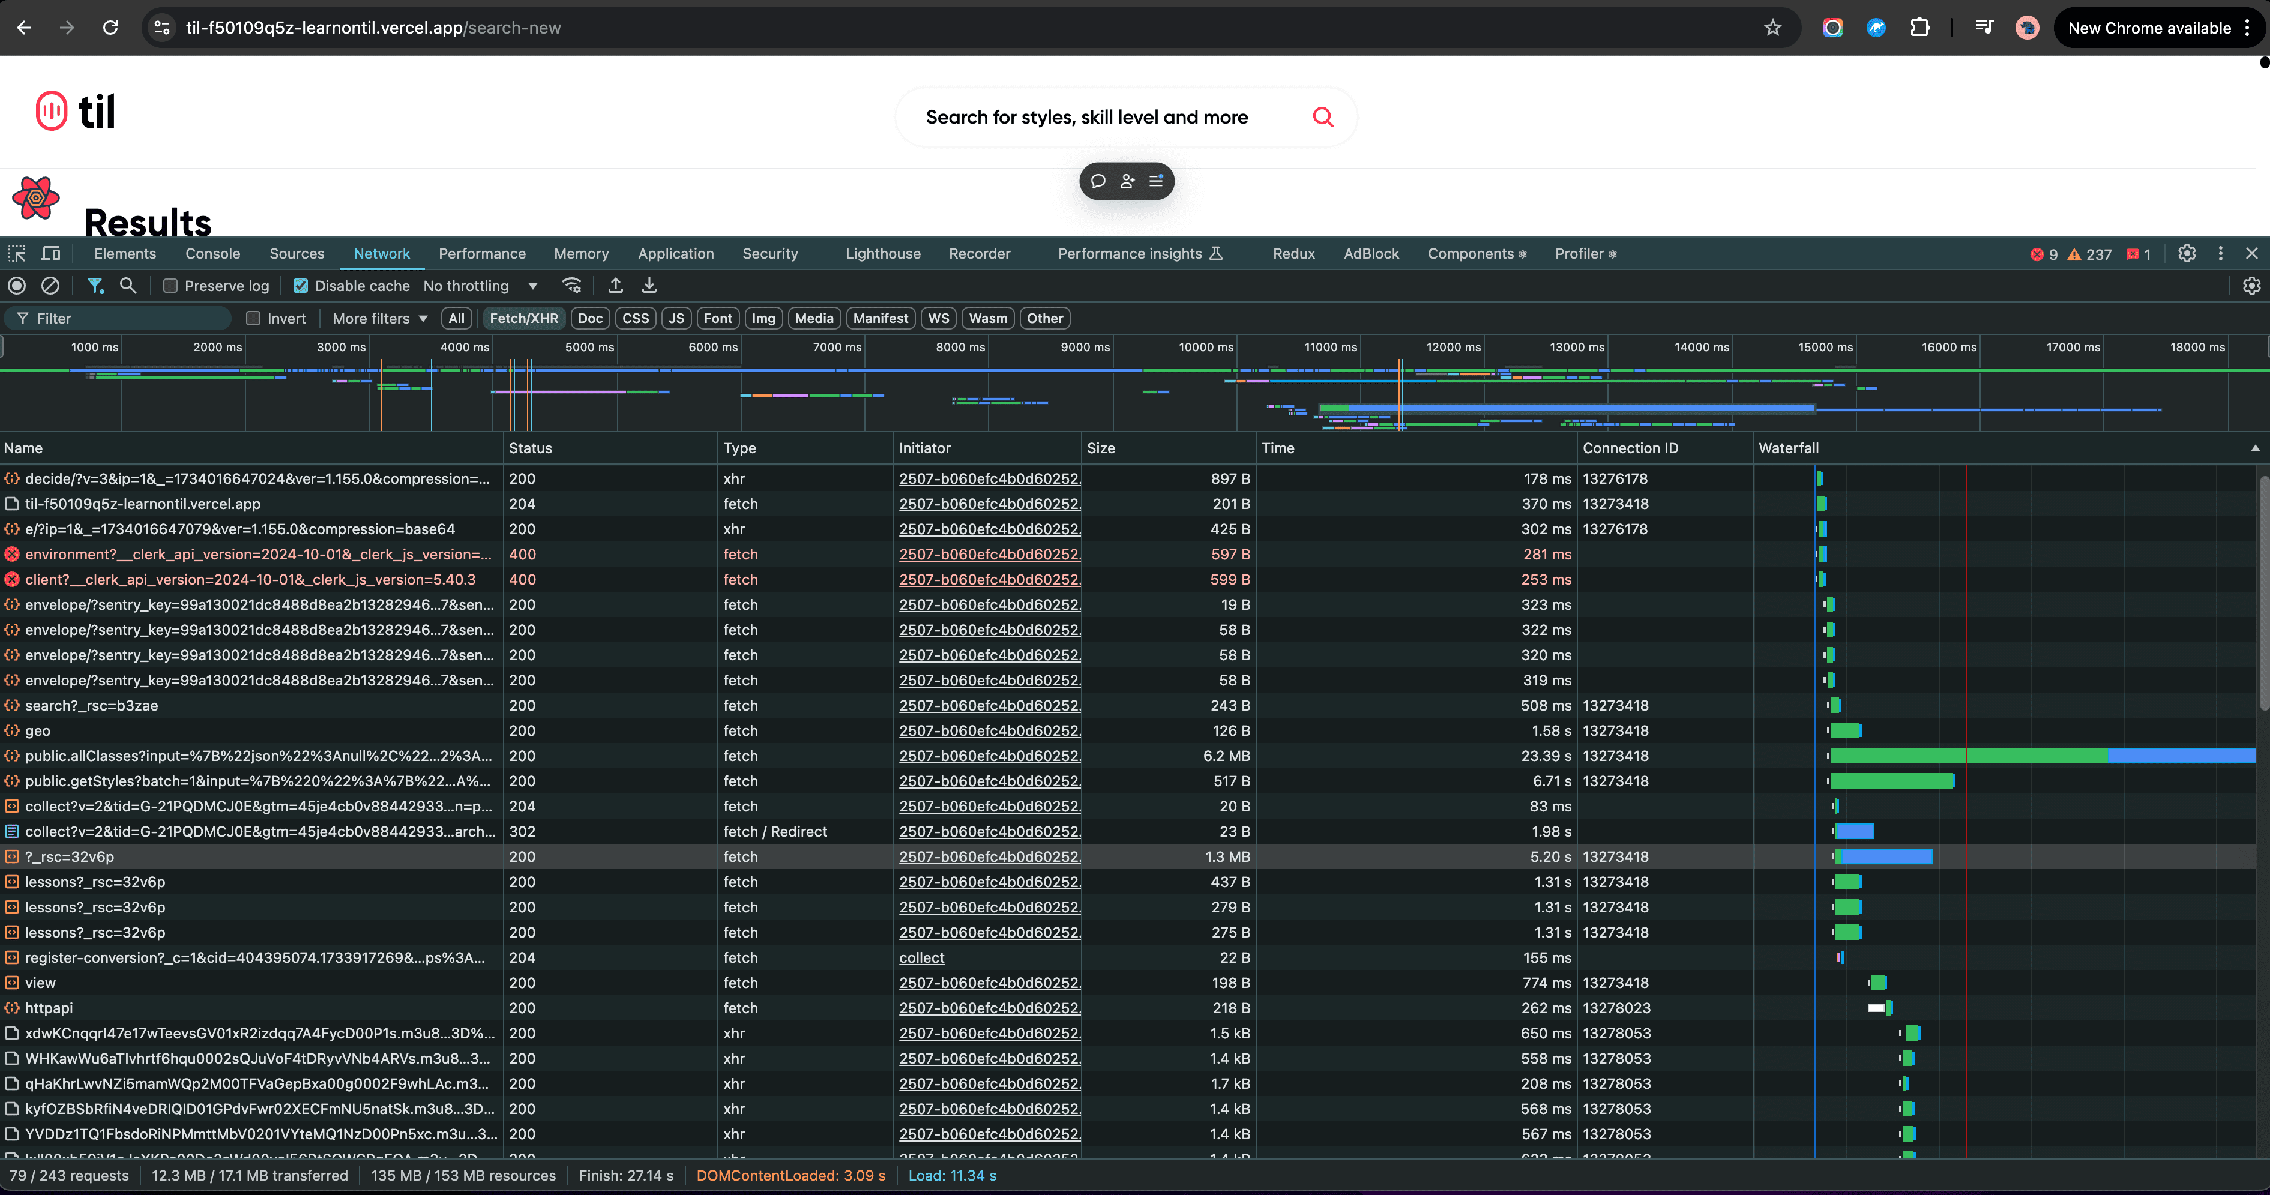Toggle the network filter funnel icon
Viewport: 2270px width, 1195px height.
coord(95,286)
